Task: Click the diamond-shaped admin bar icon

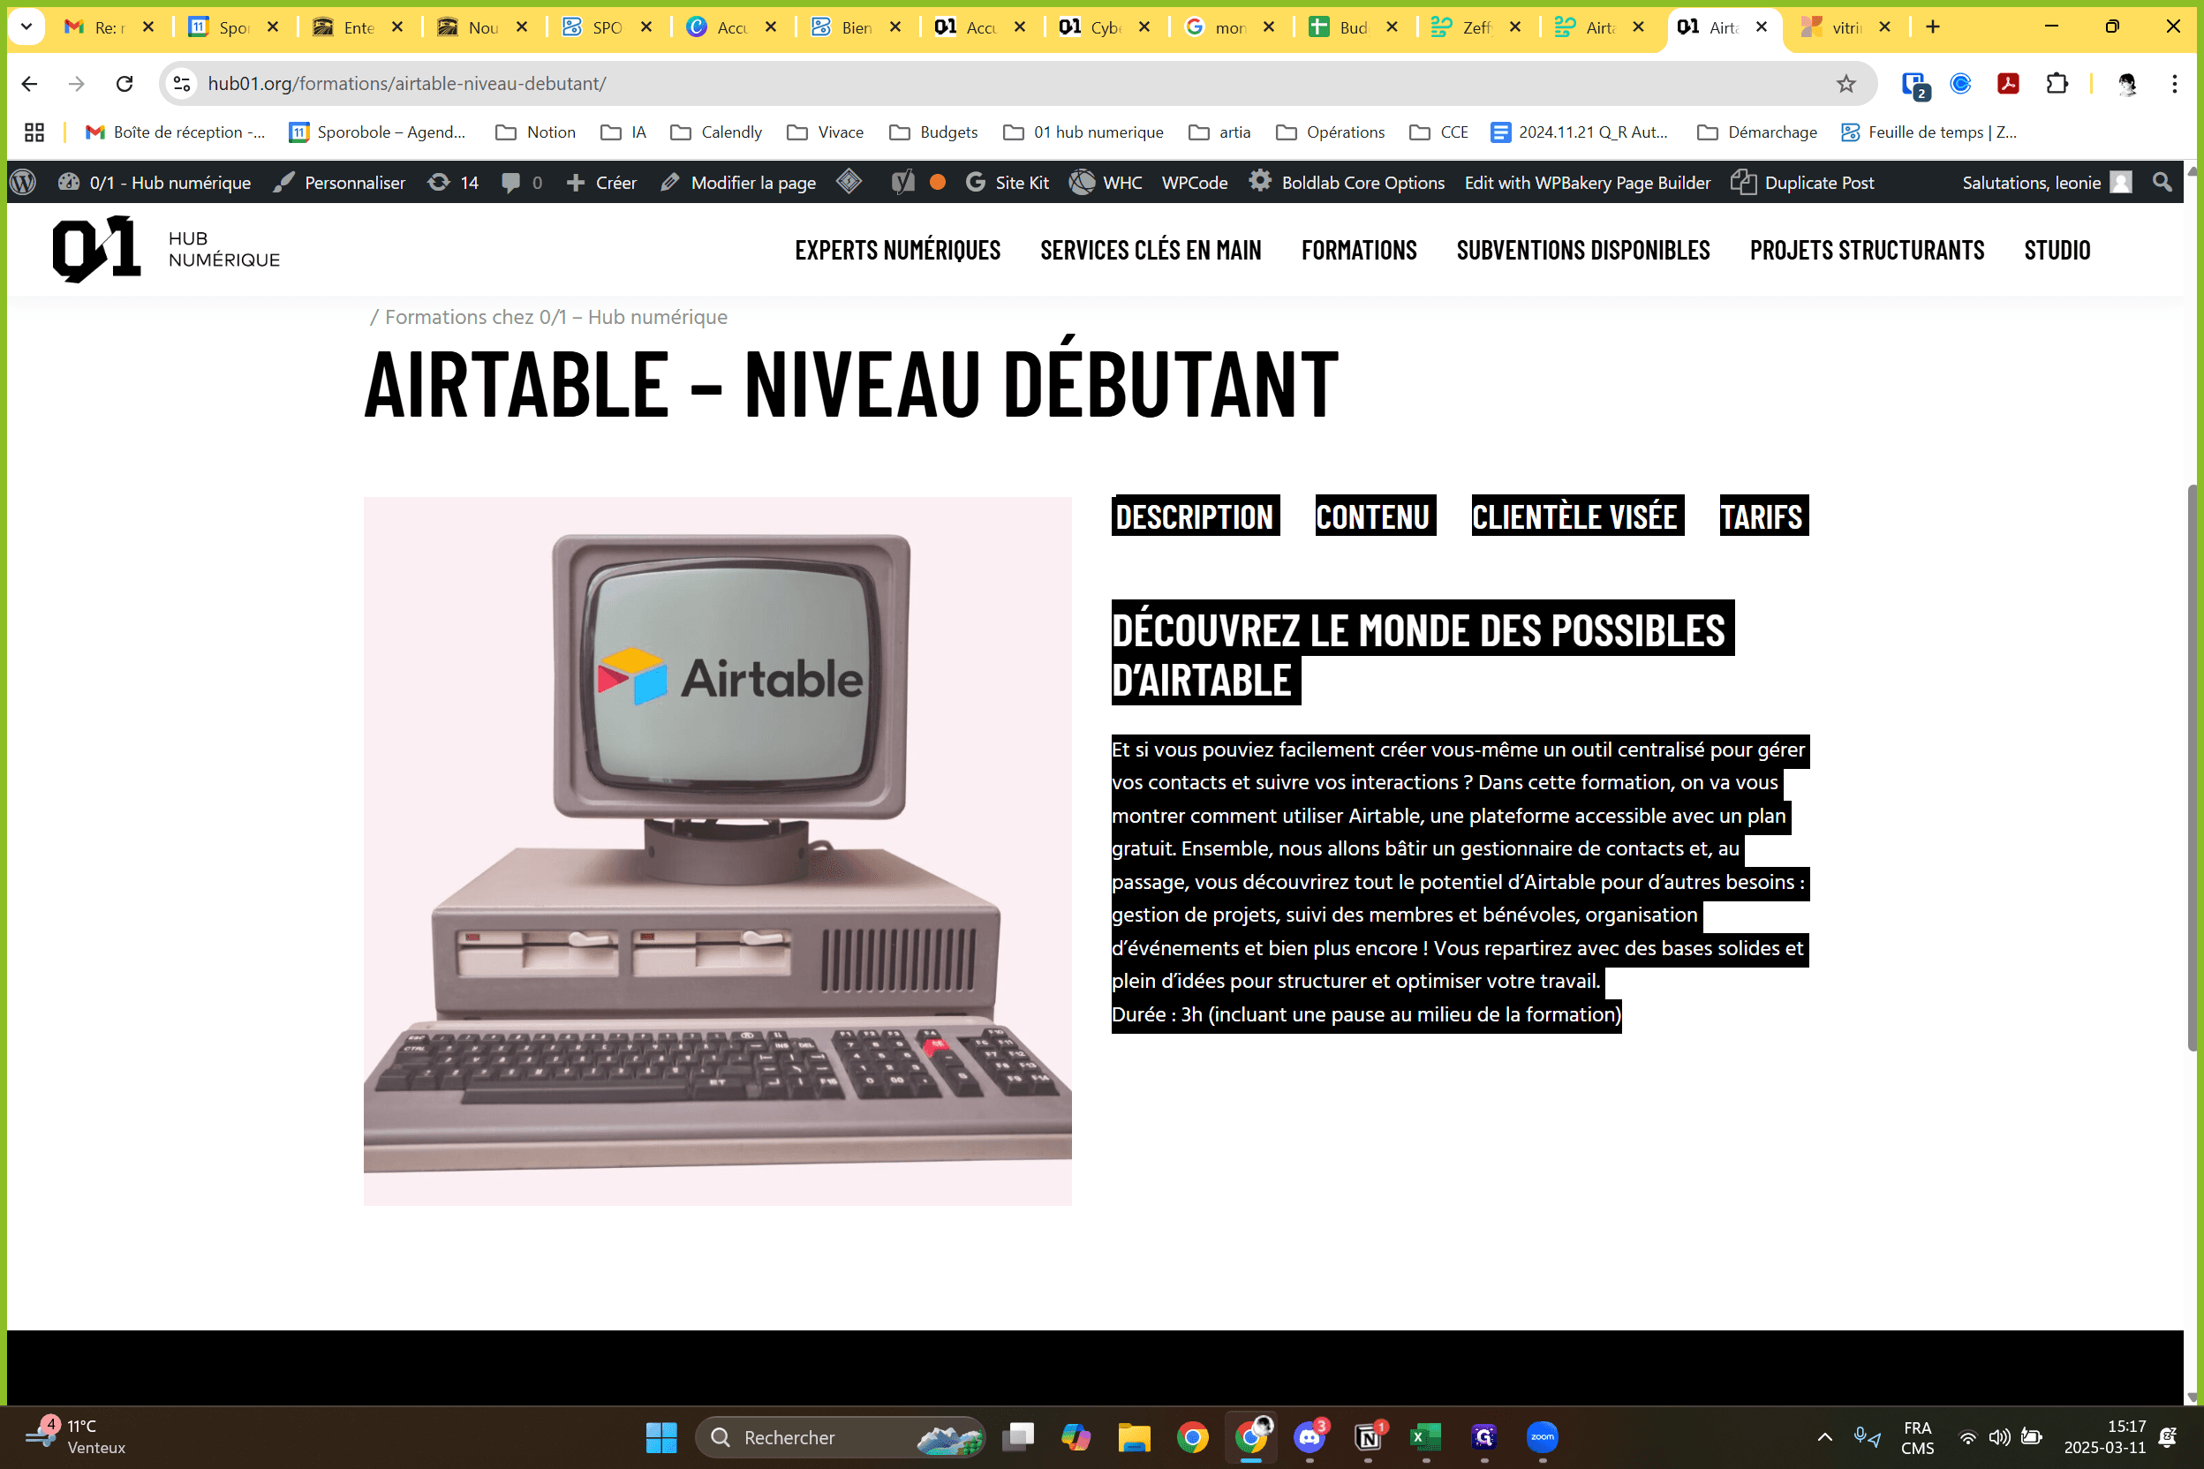Action: click(x=849, y=181)
